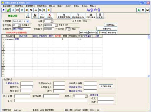This screenshot has height=112, width=151.
Task: Click the 当次积分消费 input field
Action: pos(90,83)
